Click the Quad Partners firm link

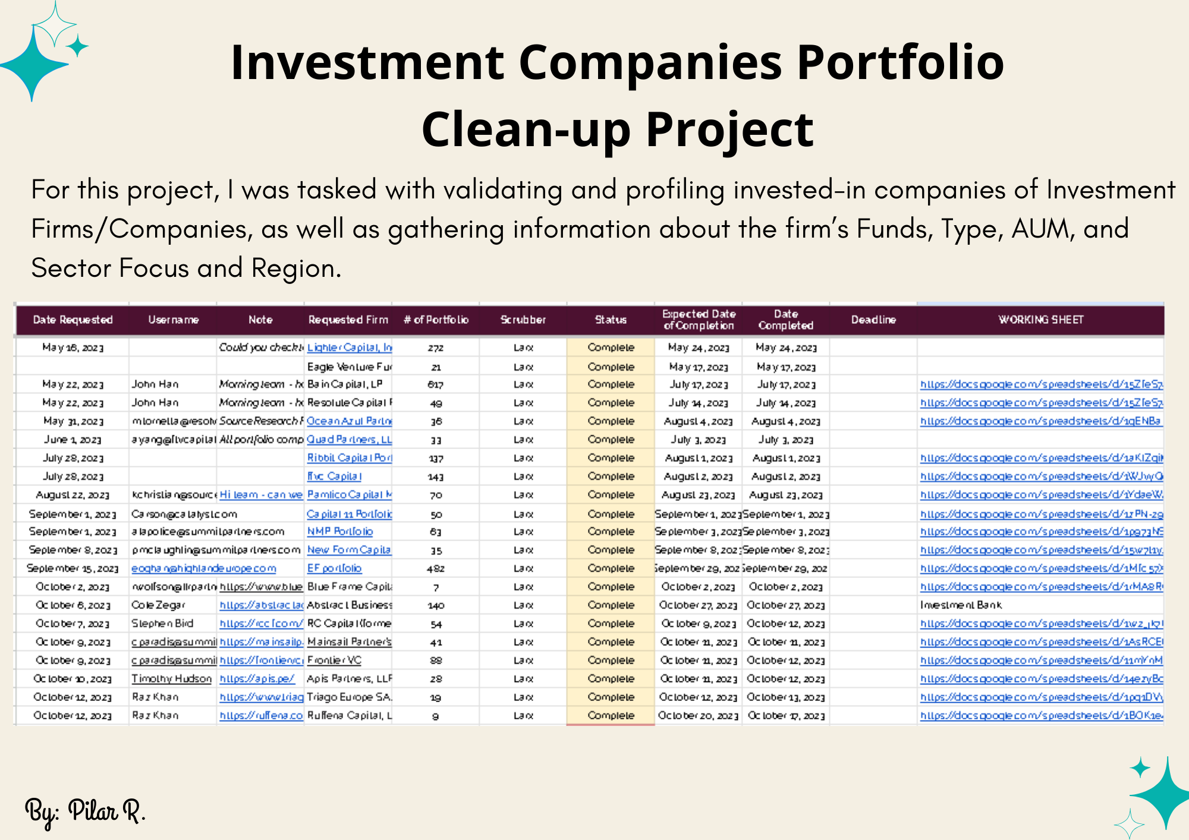point(349,440)
